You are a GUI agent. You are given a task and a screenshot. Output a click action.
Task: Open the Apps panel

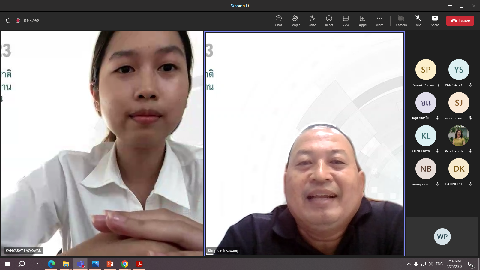[363, 21]
